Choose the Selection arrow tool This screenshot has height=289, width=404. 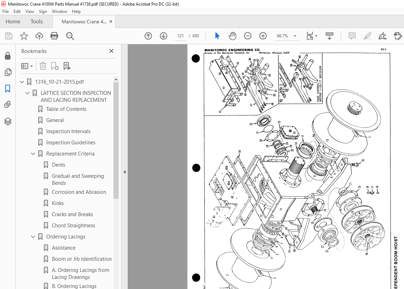(x=217, y=36)
